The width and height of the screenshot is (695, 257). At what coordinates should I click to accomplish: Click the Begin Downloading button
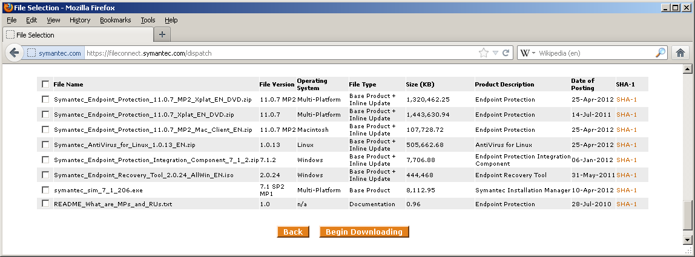tap(364, 232)
